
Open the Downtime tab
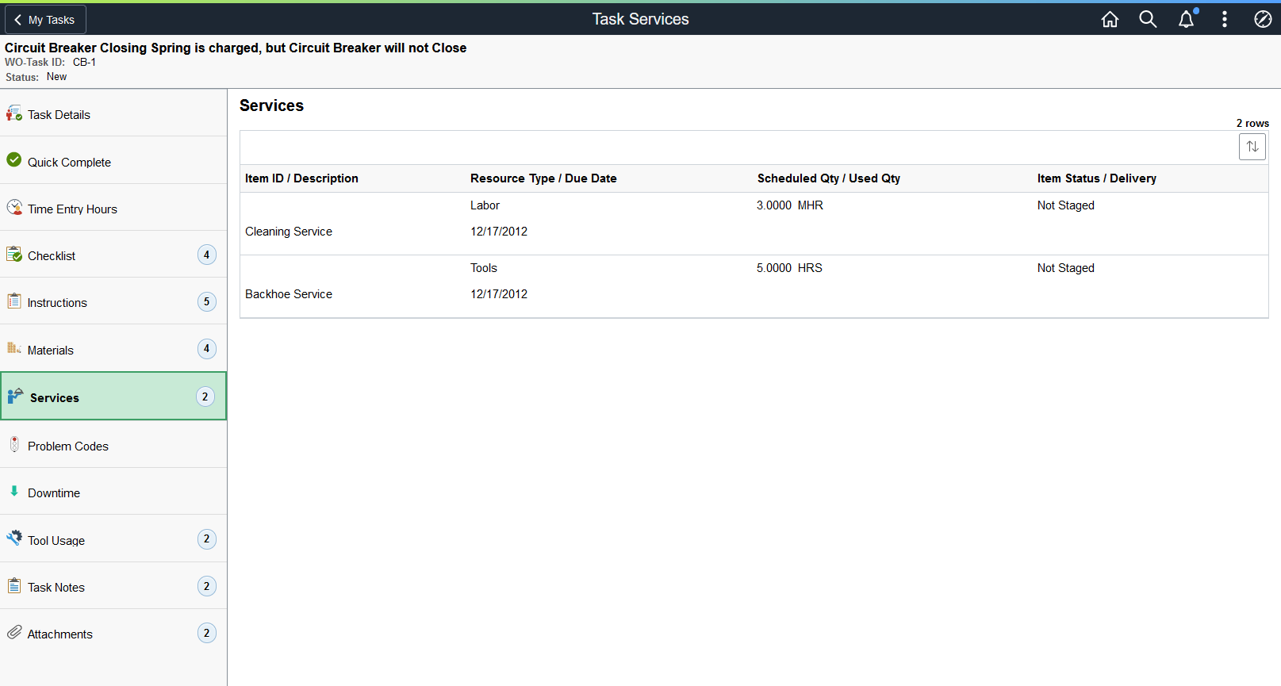pos(113,492)
